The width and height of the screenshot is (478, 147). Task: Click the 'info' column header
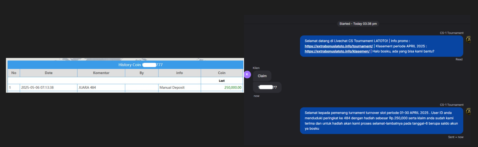pyautogui.click(x=179, y=73)
